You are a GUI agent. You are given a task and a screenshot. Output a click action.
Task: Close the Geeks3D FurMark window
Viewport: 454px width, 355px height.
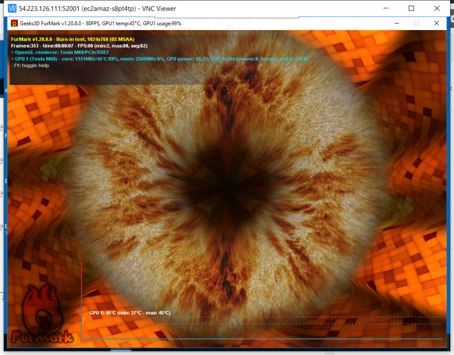pos(436,23)
